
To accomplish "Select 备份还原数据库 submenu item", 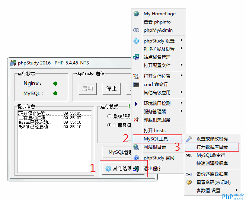I will click(213, 174).
